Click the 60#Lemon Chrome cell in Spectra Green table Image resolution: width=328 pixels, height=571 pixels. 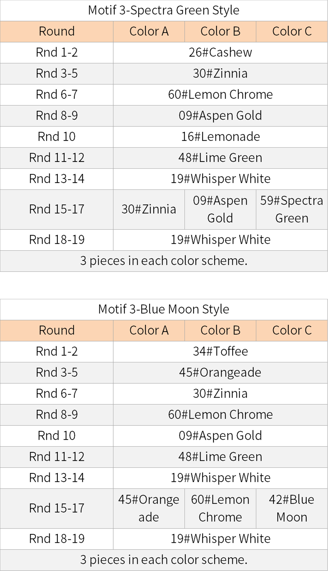(x=220, y=95)
